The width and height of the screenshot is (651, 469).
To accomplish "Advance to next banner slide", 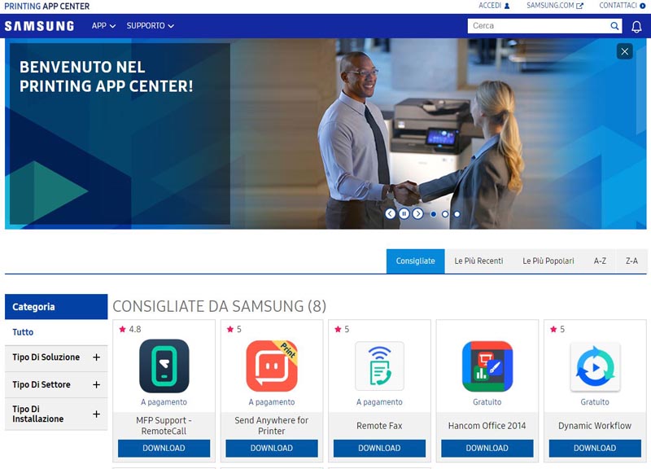I will coord(417,214).
